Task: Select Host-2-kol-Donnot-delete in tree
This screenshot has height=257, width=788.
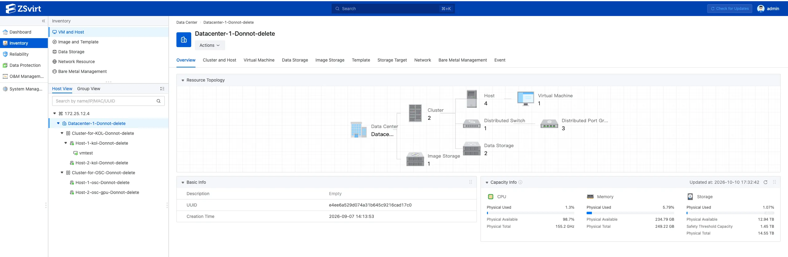Action: point(101,163)
